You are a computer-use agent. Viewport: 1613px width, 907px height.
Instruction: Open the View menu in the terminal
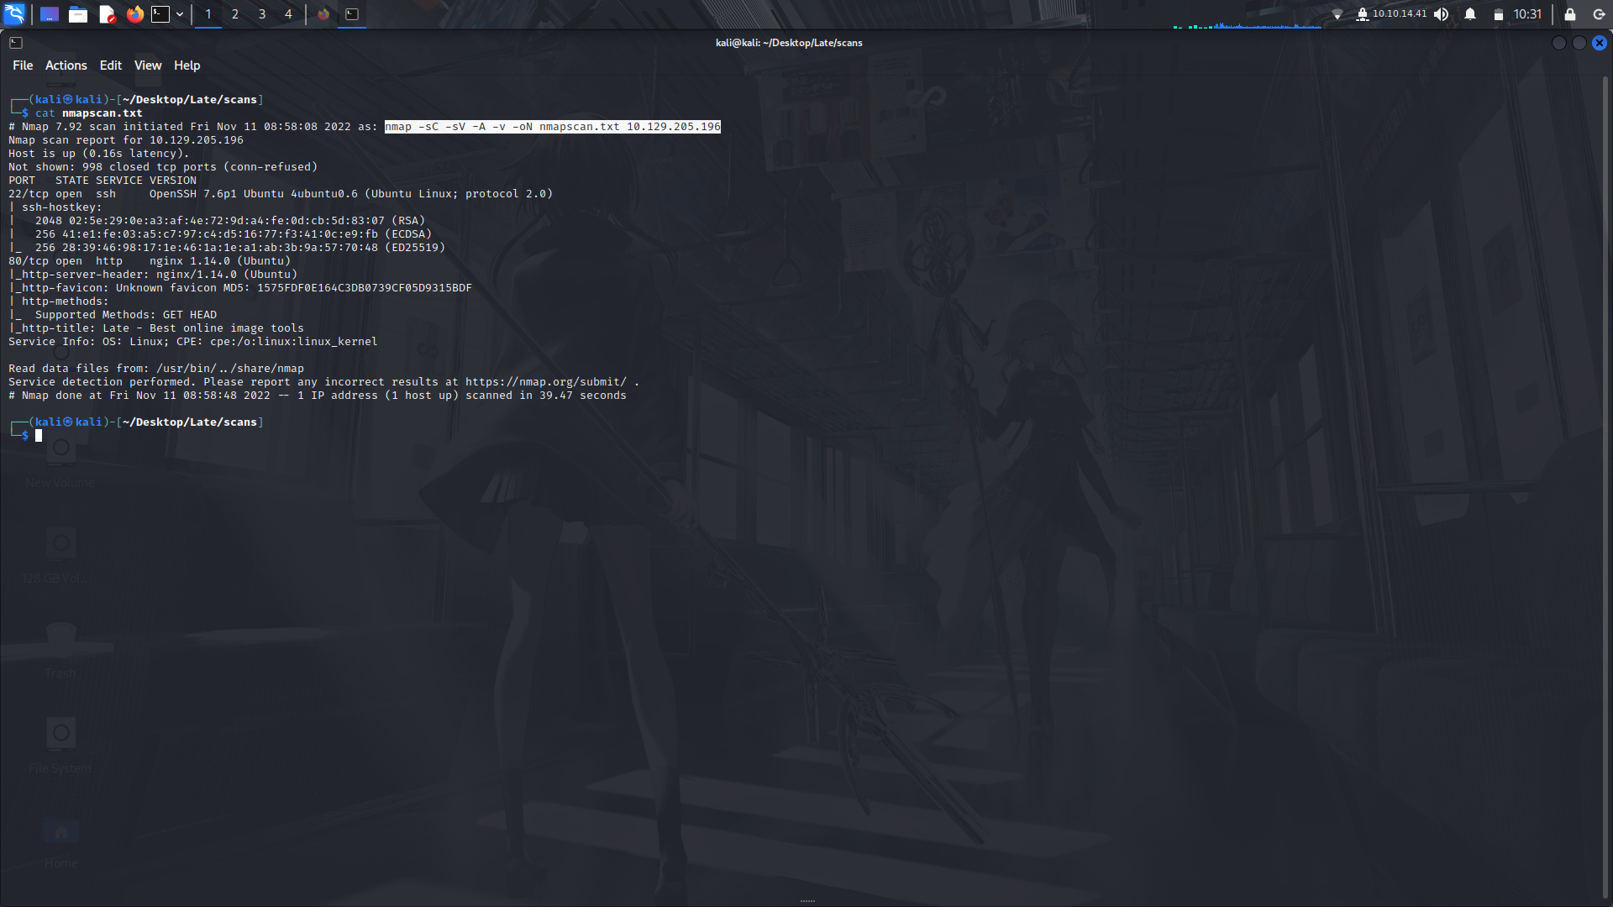pos(147,65)
